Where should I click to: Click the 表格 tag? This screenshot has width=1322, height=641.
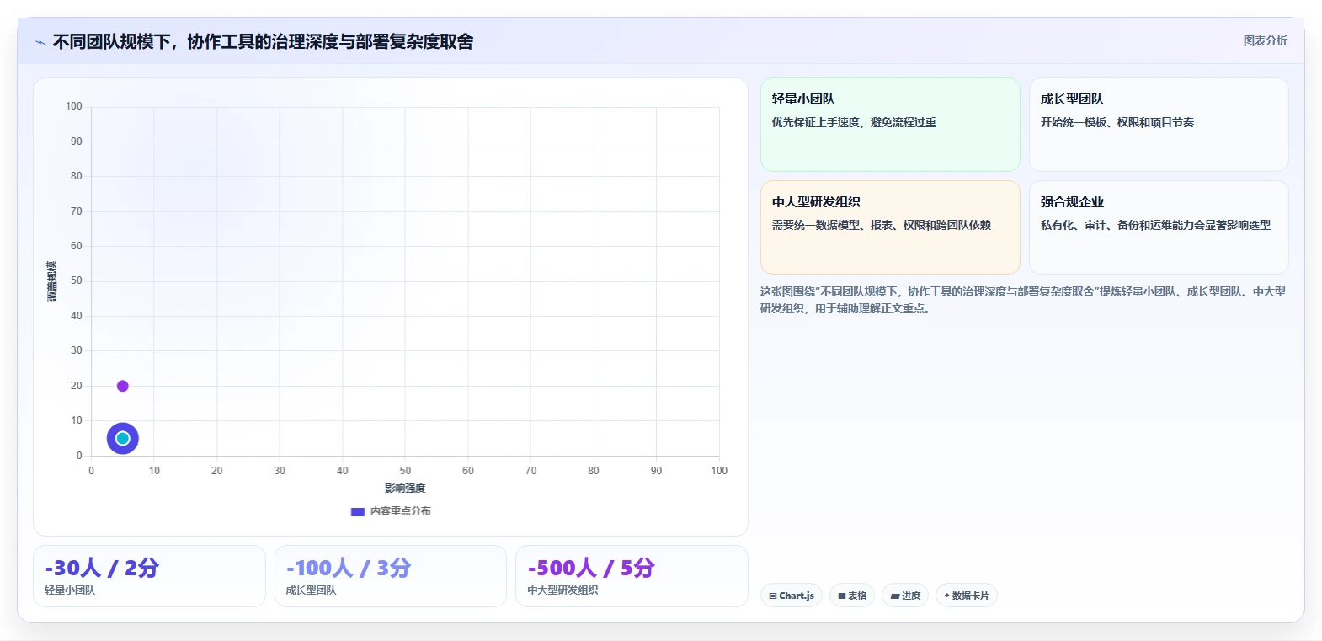click(x=852, y=596)
